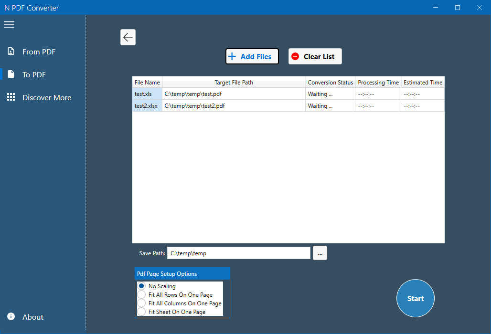Image resolution: width=491 pixels, height=334 pixels.
Task: Sort by Conversion Status column header
Action: click(x=330, y=83)
